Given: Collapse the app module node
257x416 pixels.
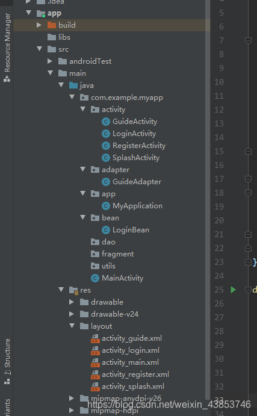Looking at the screenshot, I should pyautogui.click(x=29, y=13).
